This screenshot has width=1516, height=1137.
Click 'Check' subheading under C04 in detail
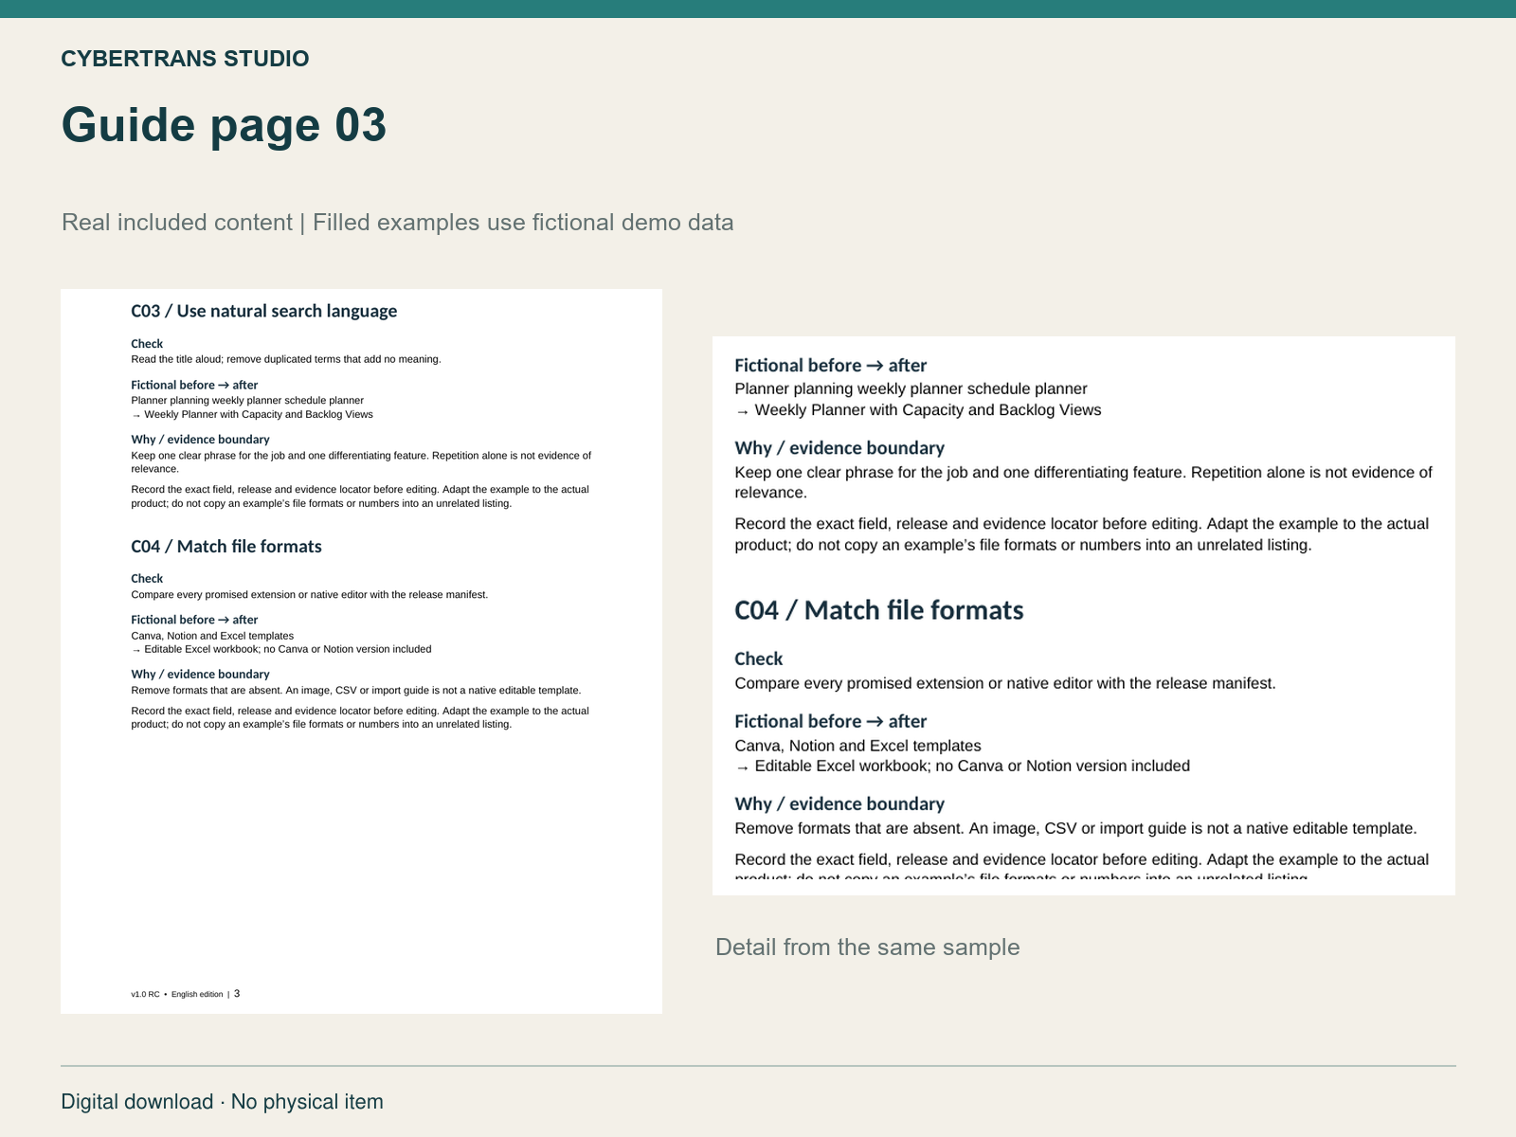759,659
